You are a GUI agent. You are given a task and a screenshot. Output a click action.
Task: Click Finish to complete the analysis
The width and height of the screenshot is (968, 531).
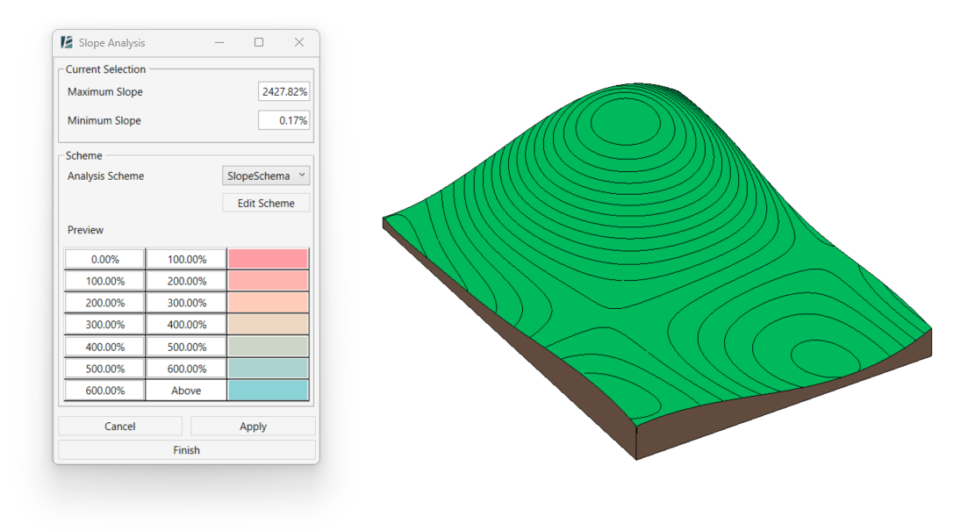click(x=186, y=450)
